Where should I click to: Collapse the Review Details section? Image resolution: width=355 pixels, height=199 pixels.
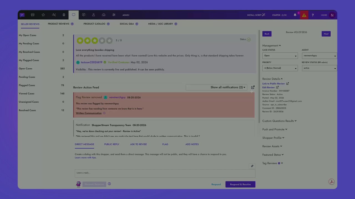coord(272,79)
